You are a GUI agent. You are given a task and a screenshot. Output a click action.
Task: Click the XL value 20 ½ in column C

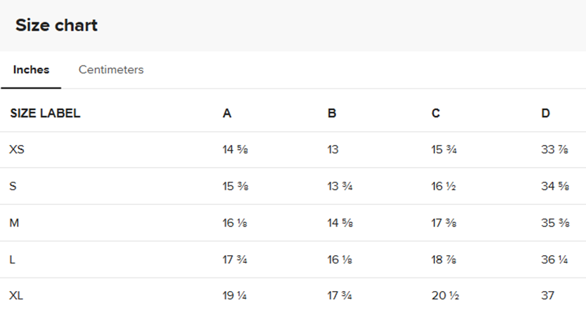tap(444, 296)
